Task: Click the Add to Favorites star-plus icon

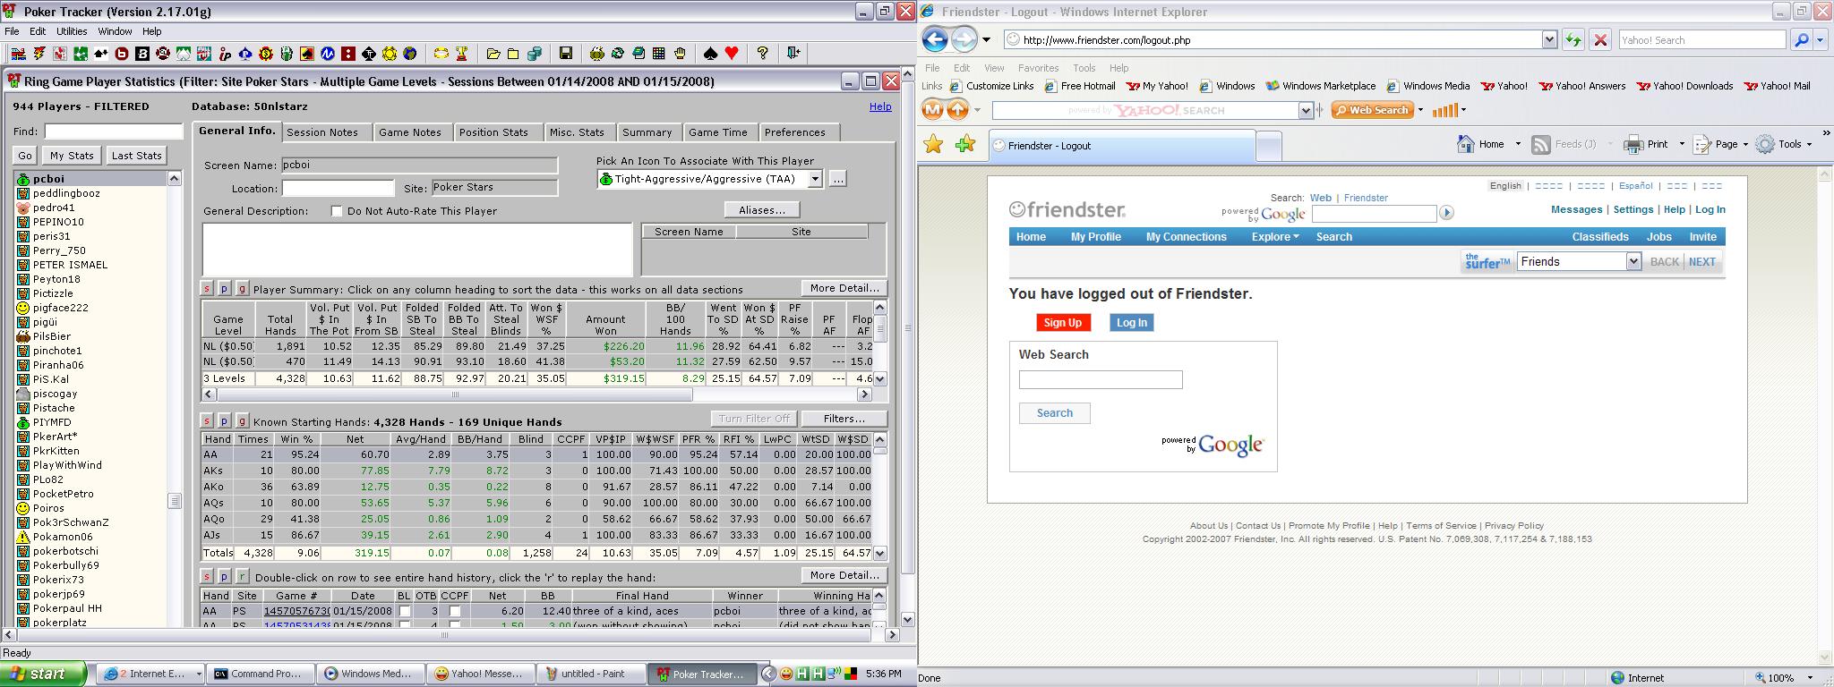Action: pos(964,144)
